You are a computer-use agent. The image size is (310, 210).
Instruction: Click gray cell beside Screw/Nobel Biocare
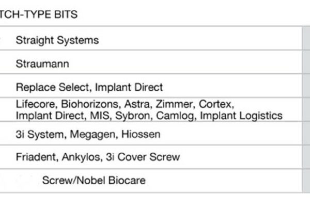[306, 181]
